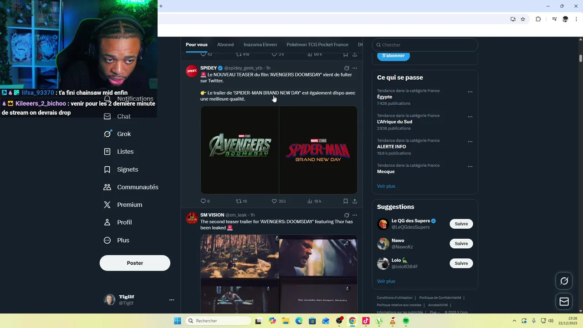
Task: Open TikTok from taskbar
Action: 366,321
